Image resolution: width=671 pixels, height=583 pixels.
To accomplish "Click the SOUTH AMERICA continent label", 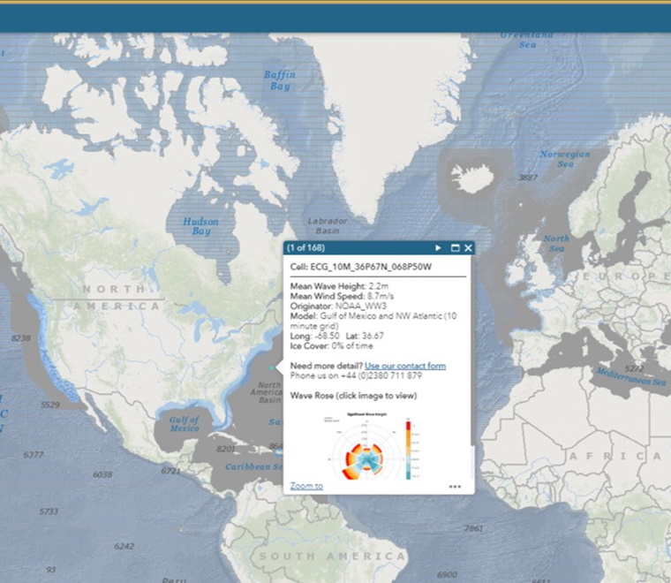I will (x=333, y=556).
